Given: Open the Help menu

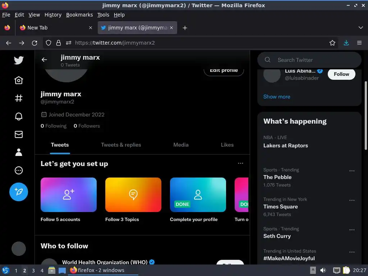Looking at the screenshot, I should click(x=119, y=15).
